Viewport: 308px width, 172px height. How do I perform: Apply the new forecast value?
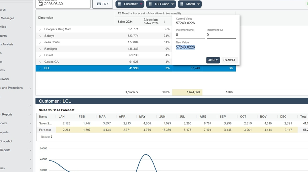tap(213, 60)
